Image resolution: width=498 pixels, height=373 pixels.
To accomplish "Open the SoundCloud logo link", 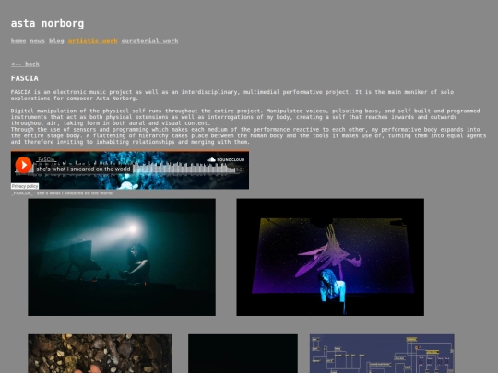I will coord(226,159).
